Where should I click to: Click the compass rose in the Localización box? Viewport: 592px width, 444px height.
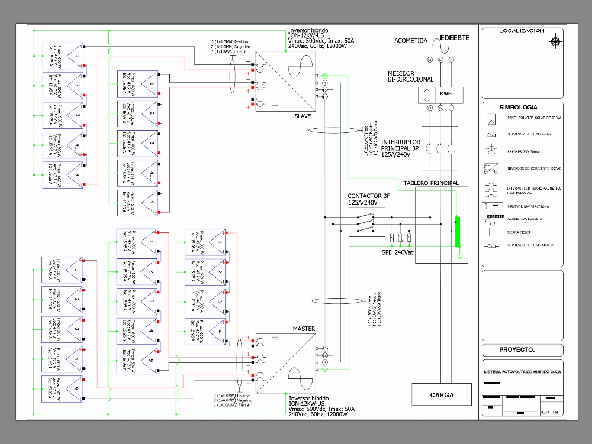pos(556,41)
